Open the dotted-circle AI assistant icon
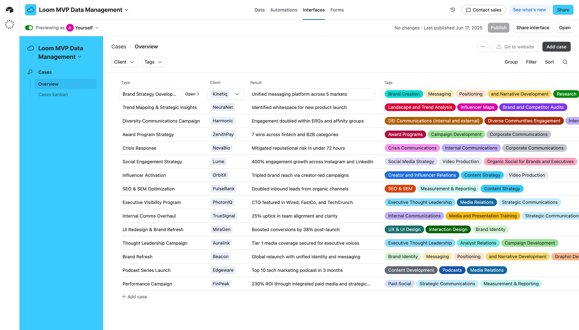This screenshot has width=579, height=330. [x=9, y=24]
